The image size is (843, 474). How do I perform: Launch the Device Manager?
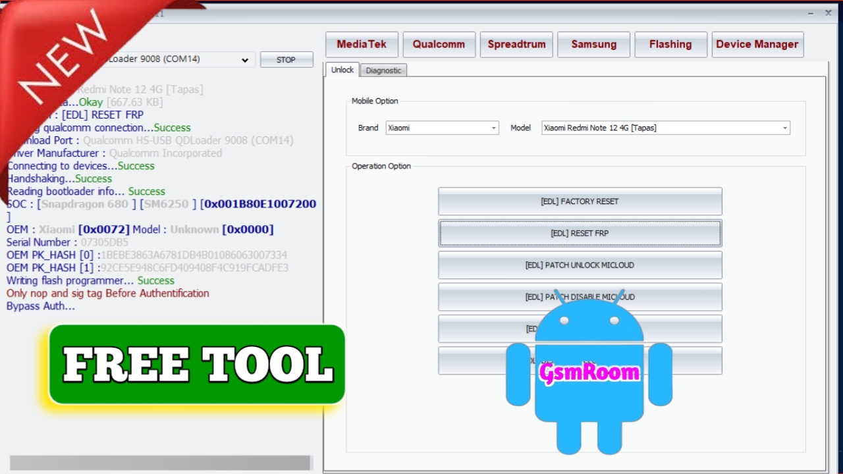click(757, 45)
